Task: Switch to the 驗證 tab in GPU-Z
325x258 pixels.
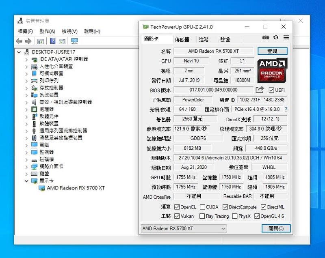Action: (229, 39)
